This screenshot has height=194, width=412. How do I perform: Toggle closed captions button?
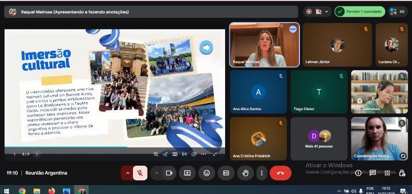click(226, 173)
